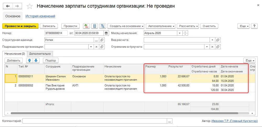This screenshot has width=262, height=127.
Task: Click the Записать button
Action: tap(49, 26)
